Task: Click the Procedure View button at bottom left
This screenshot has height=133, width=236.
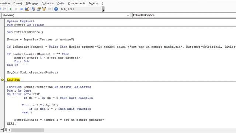Action: (x=1, y=130)
